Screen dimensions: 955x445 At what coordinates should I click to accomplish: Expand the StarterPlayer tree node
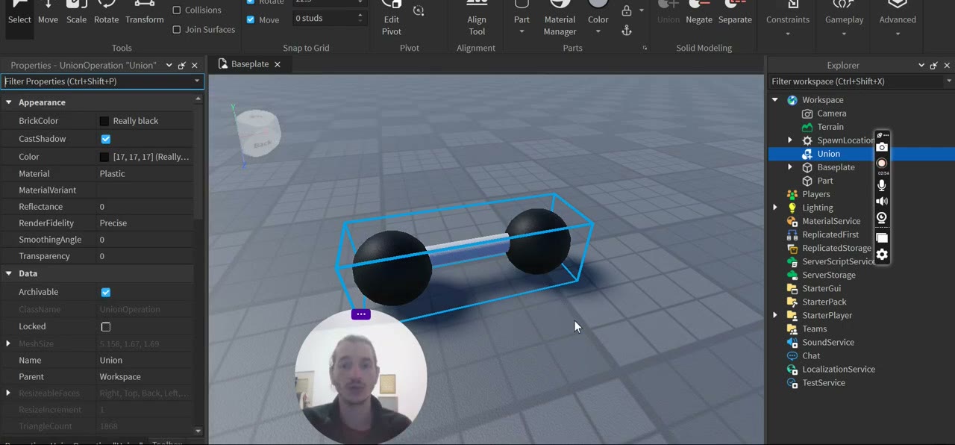[x=775, y=315]
